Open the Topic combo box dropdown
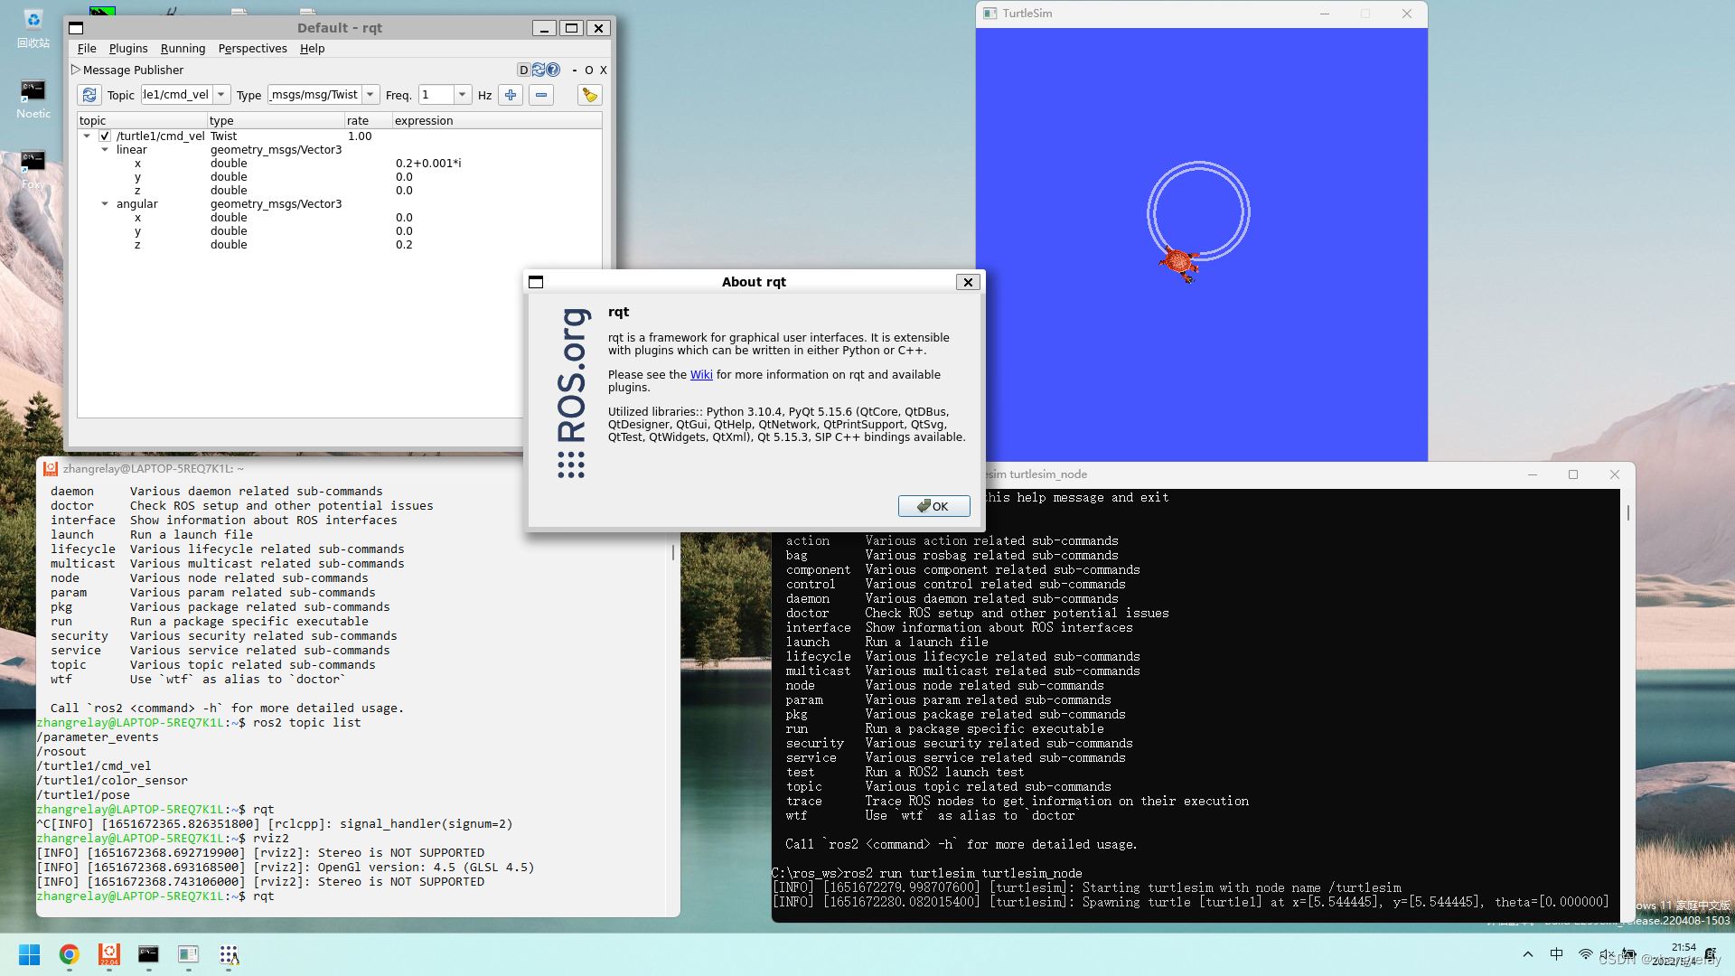This screenshot has width=1735, height=976. [x=221, y=95]
